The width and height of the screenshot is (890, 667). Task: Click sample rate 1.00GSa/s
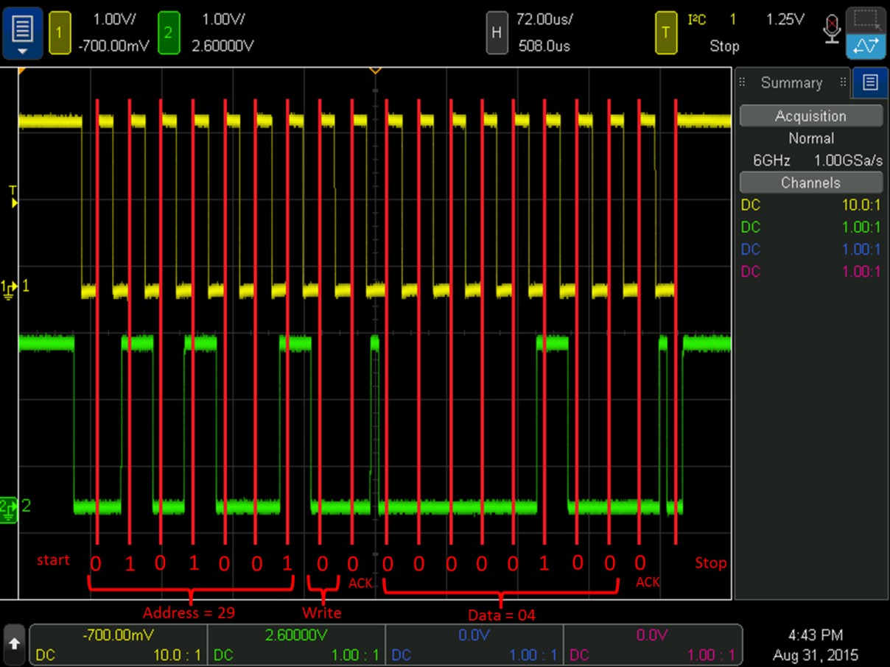847,160
